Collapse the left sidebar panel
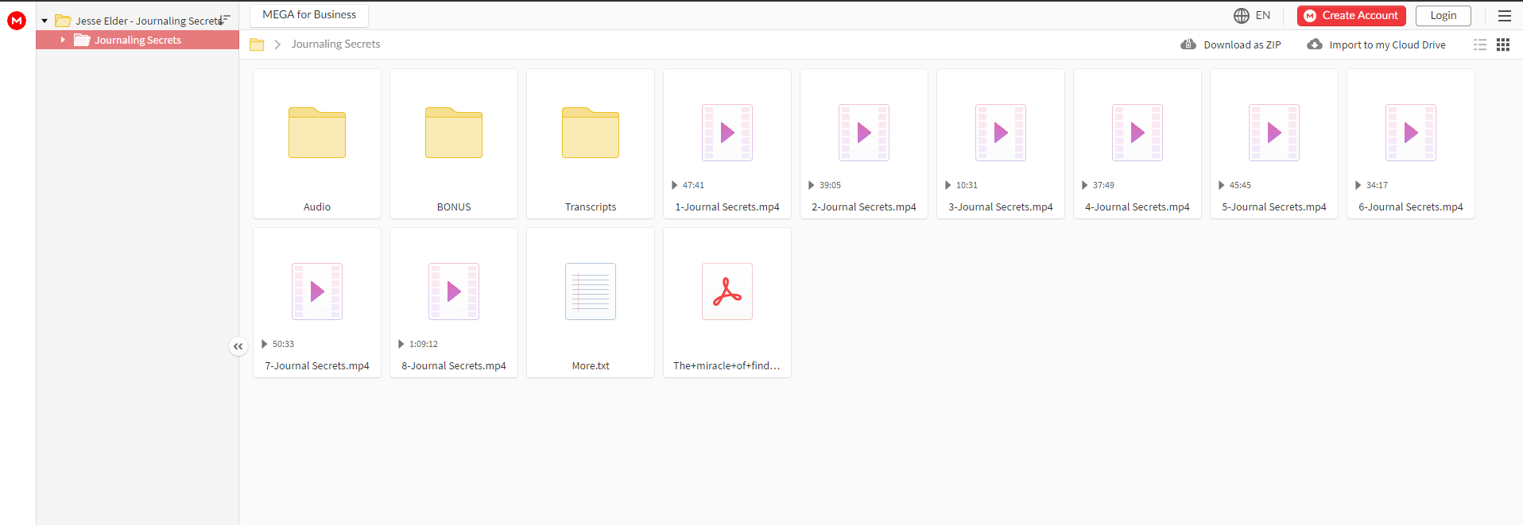Screen dimensions: 1523x525 [238, 346]
